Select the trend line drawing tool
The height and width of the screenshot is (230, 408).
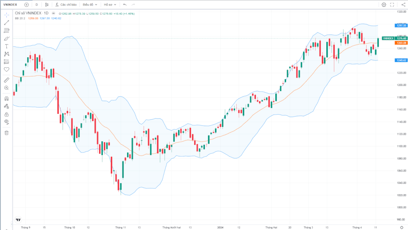(6, 23)
